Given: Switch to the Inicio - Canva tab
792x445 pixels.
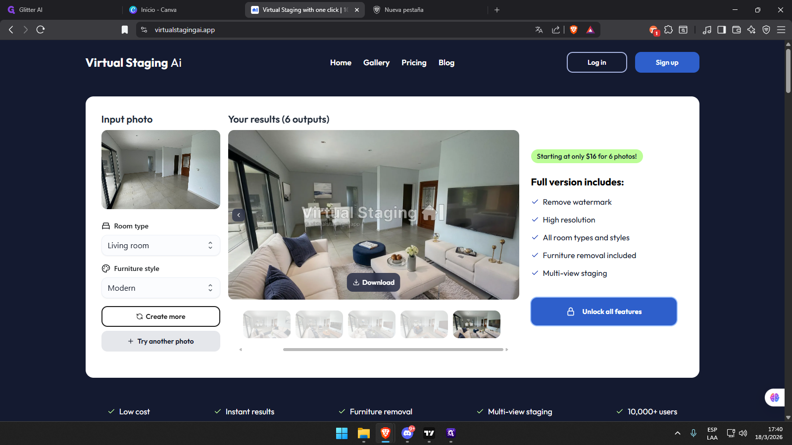Looking at the screenshot, I should (x=158, y=10).
